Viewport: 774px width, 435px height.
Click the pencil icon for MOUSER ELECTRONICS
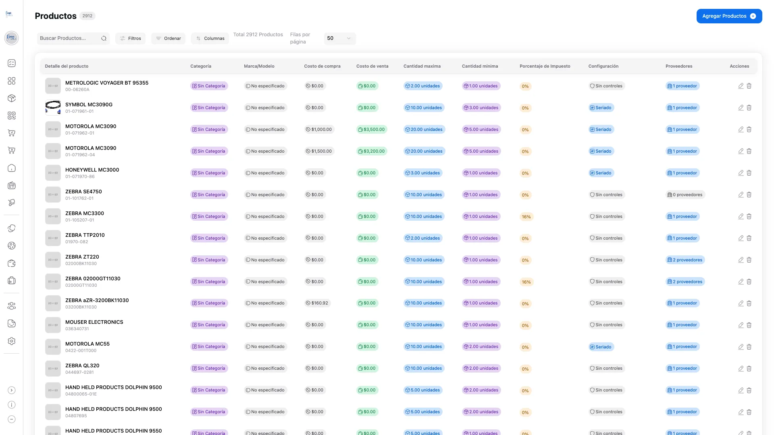[741, 325]
